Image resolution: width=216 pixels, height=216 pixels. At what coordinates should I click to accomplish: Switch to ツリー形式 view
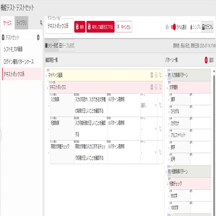click(52, 46)
